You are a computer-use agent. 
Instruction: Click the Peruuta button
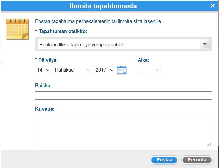(x=197, y=160)
